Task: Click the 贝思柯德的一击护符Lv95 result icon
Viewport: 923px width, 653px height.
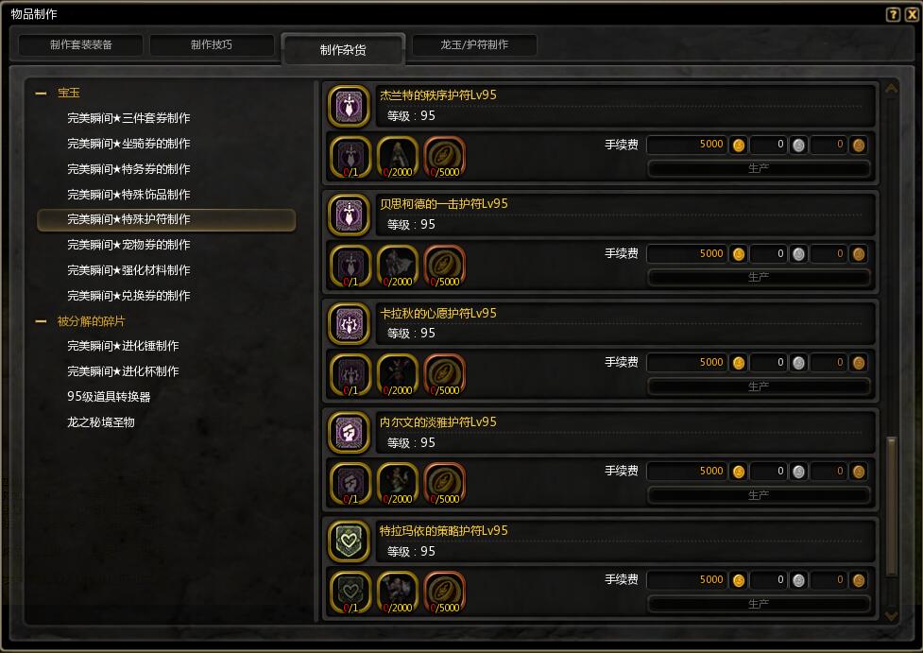Action: (x=349, y=215)
